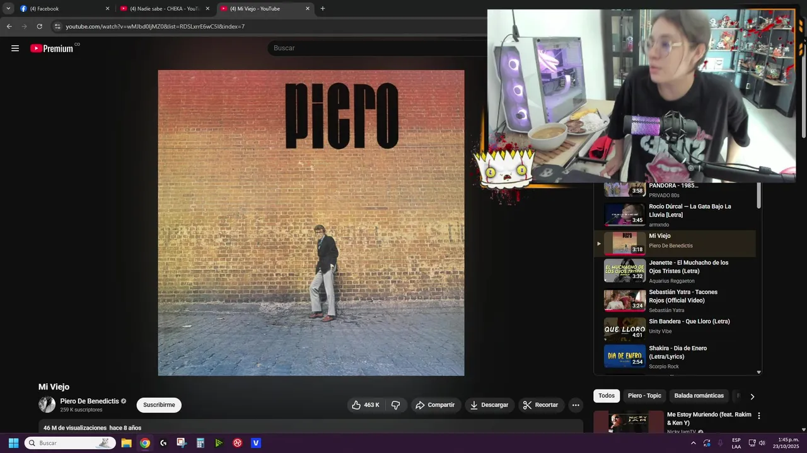The image size is (807, 453).
Task: Open Me Estoy Muriendo video title
Action: (709, 418)
